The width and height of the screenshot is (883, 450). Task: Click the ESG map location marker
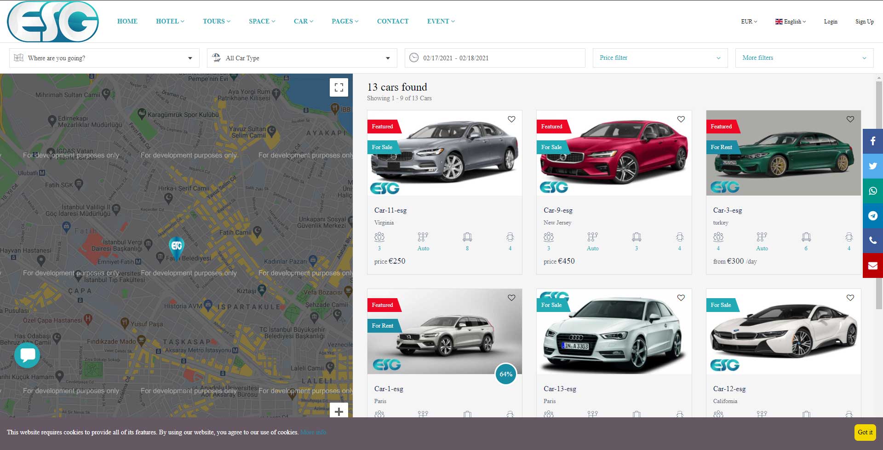177,247
